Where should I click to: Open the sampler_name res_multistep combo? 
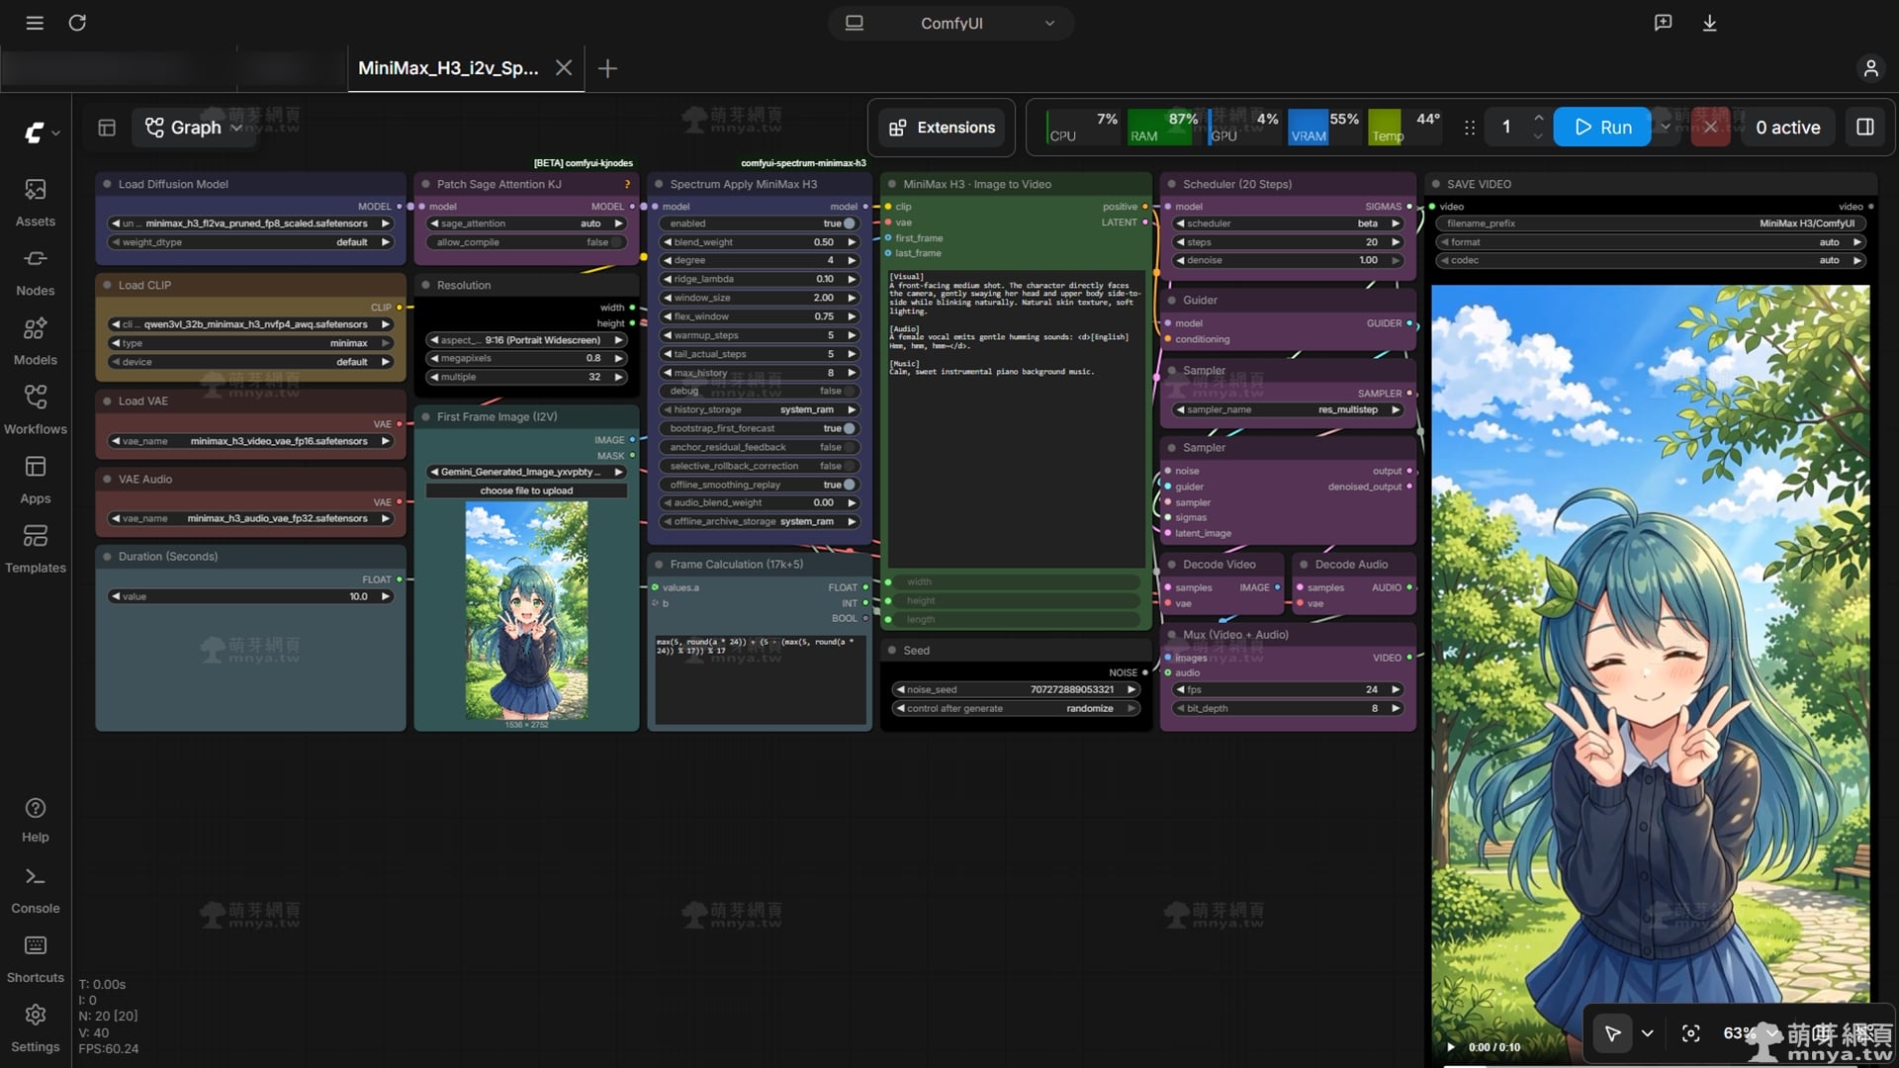tap(1288, 409)
